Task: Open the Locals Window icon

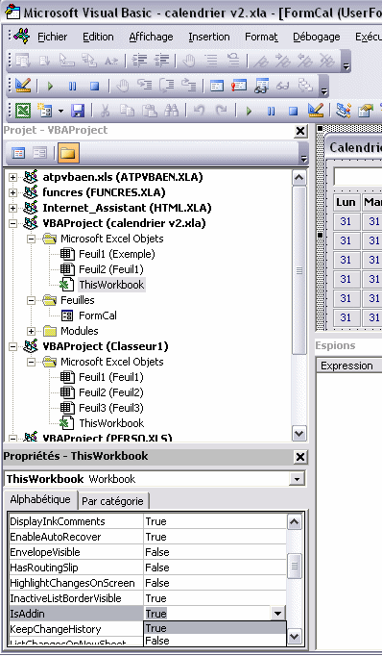Action: tap(217, 86)
